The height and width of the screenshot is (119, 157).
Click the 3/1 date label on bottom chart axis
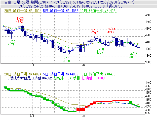84,116
